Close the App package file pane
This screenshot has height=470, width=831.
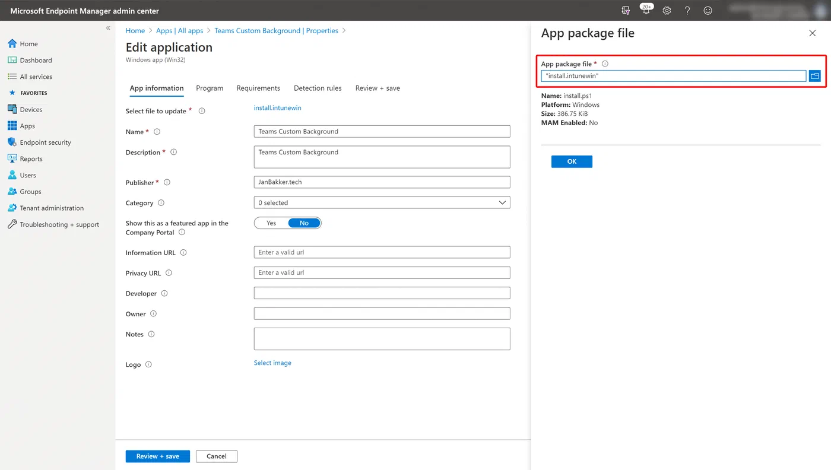click(813, 33)
